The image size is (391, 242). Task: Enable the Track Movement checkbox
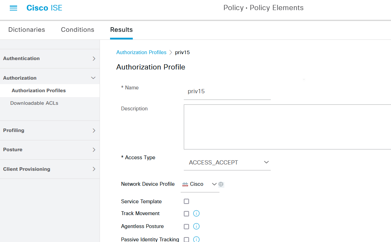point(186,214)
